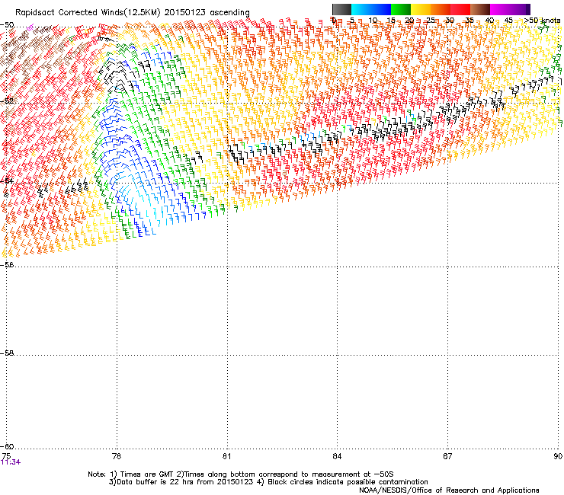Click the cyan 5-10 knots legend swatch
The height and width of the screenshot is (495, 564).
point(361,9)
